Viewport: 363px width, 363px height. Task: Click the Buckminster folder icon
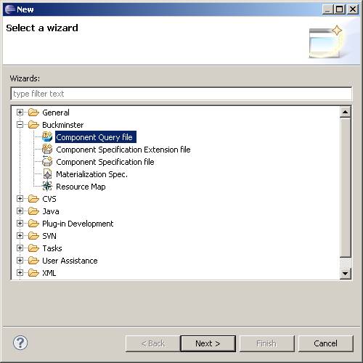click(33, 125)
